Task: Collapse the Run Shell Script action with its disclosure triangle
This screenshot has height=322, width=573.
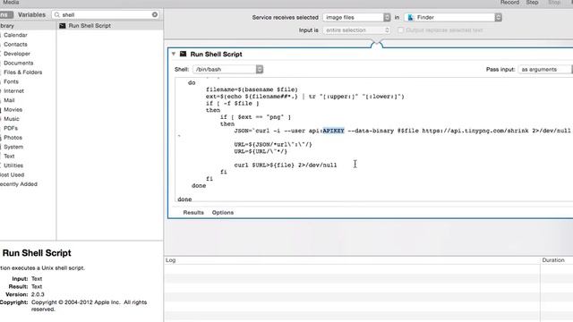Action: pos(174,54)
